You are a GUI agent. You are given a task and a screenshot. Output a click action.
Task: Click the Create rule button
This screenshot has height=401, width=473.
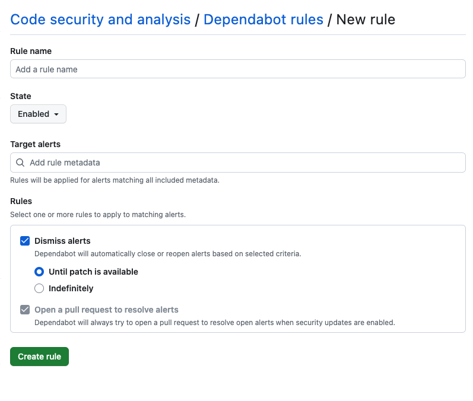coord(40,357)
